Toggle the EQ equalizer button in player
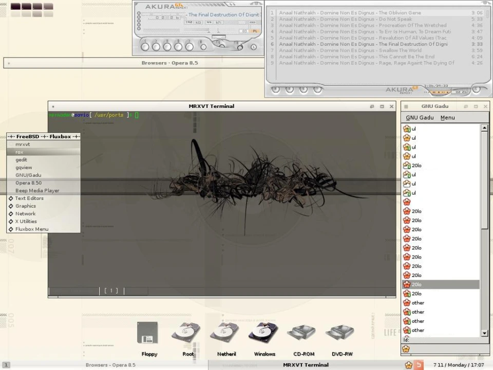Screen dimensions: 493x370 [x=245, y=31]
